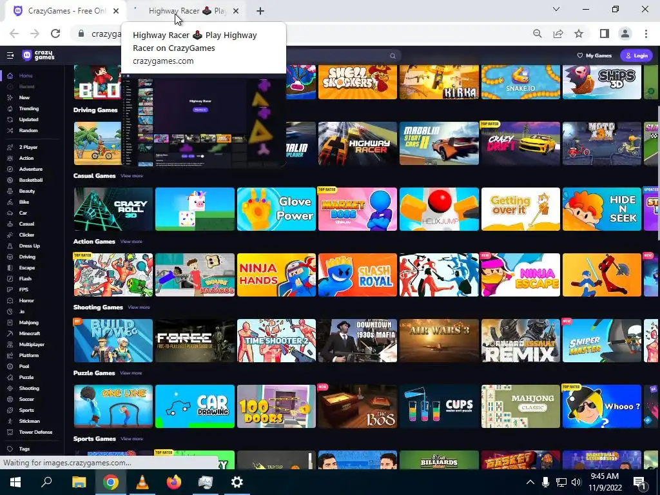Viewport: 660px width, 495px height.
Task: Open the Trending sidebar icon
Action: (10, 108)
